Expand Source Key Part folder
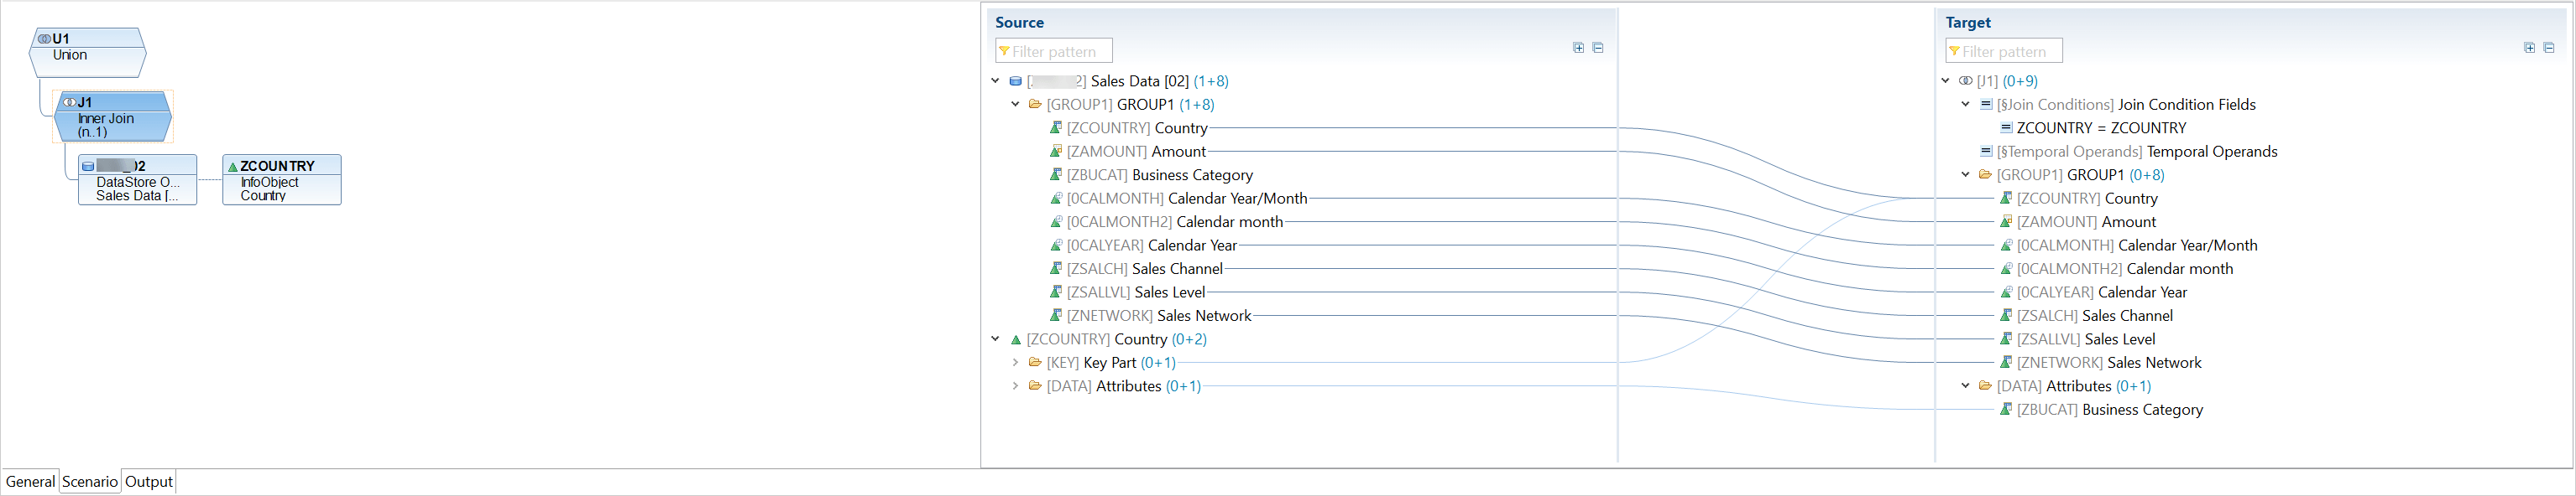This screenshot has height=496, width=2576. (1015, 362)
